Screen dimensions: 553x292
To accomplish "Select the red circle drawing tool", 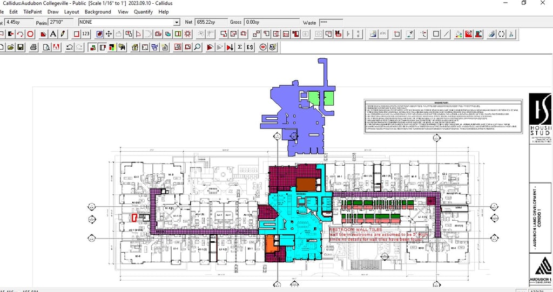I will point(30,34).
